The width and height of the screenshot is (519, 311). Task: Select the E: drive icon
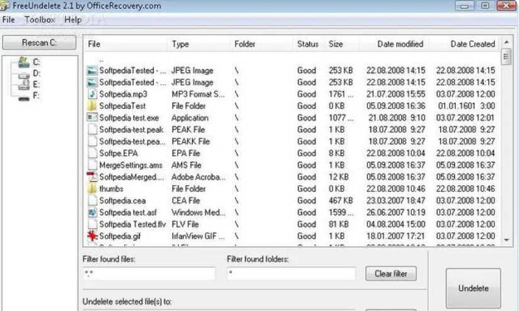24,85
